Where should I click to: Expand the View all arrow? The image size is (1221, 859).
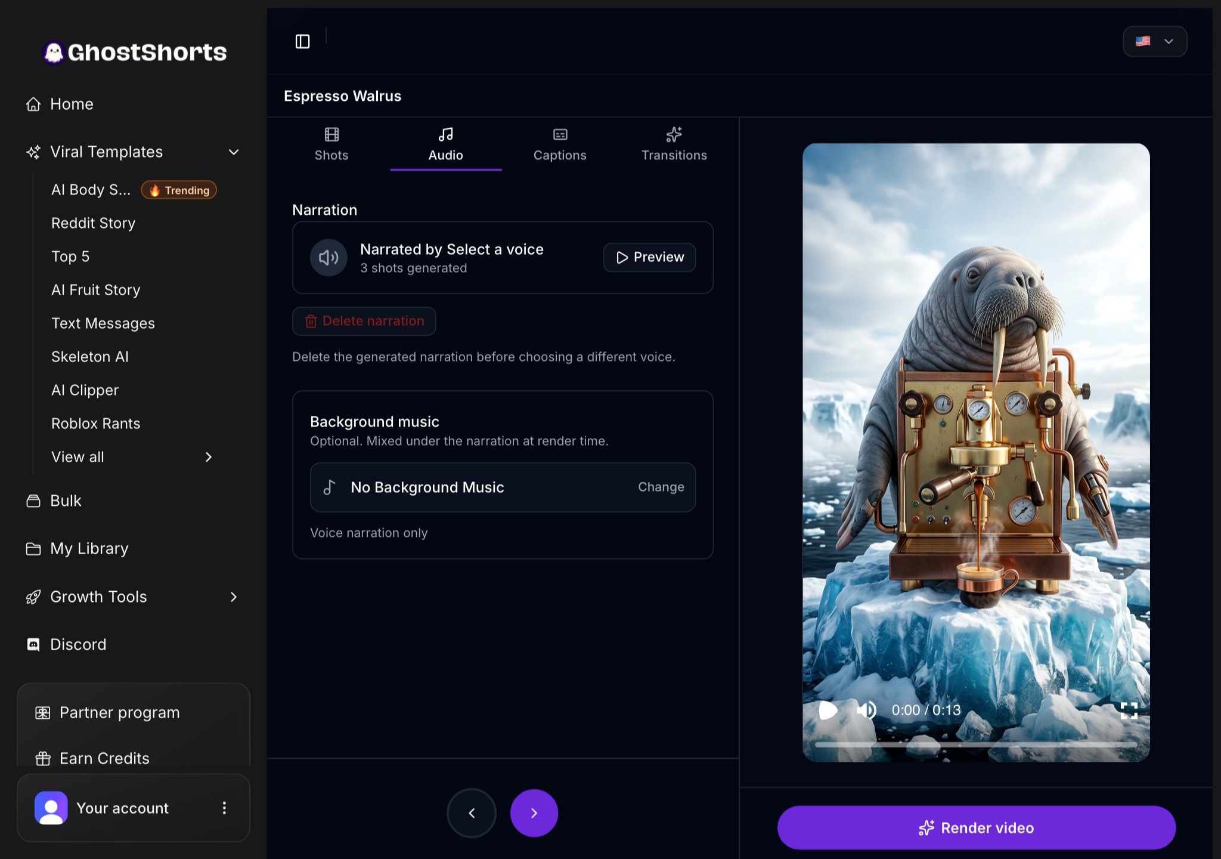[209, 457]
